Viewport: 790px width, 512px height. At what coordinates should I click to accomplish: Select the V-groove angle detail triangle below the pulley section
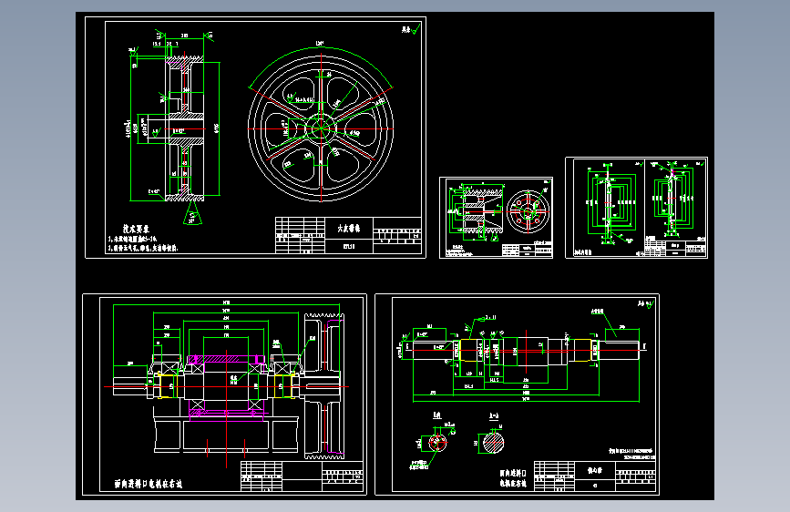pyautogui.click(x=192, y=213)
